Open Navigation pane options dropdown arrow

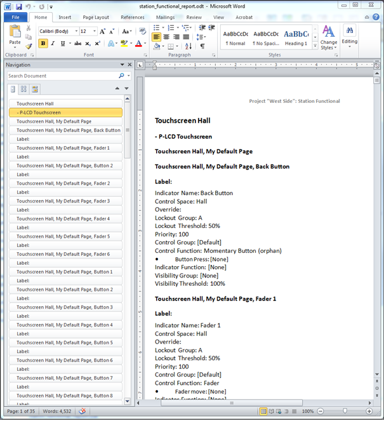(122, 65)
